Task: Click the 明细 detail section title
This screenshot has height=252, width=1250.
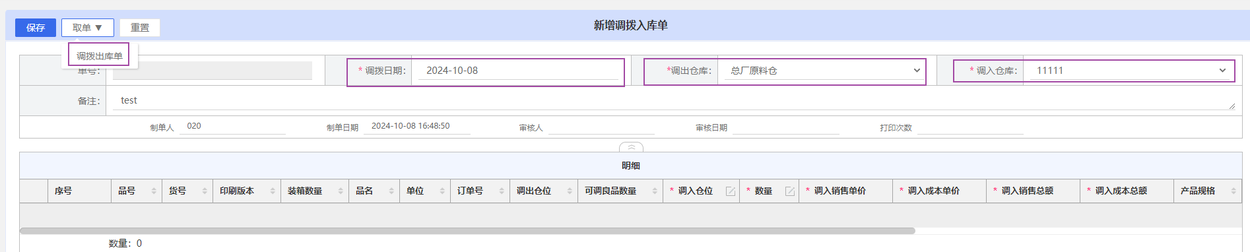Action: click(631, 166)
